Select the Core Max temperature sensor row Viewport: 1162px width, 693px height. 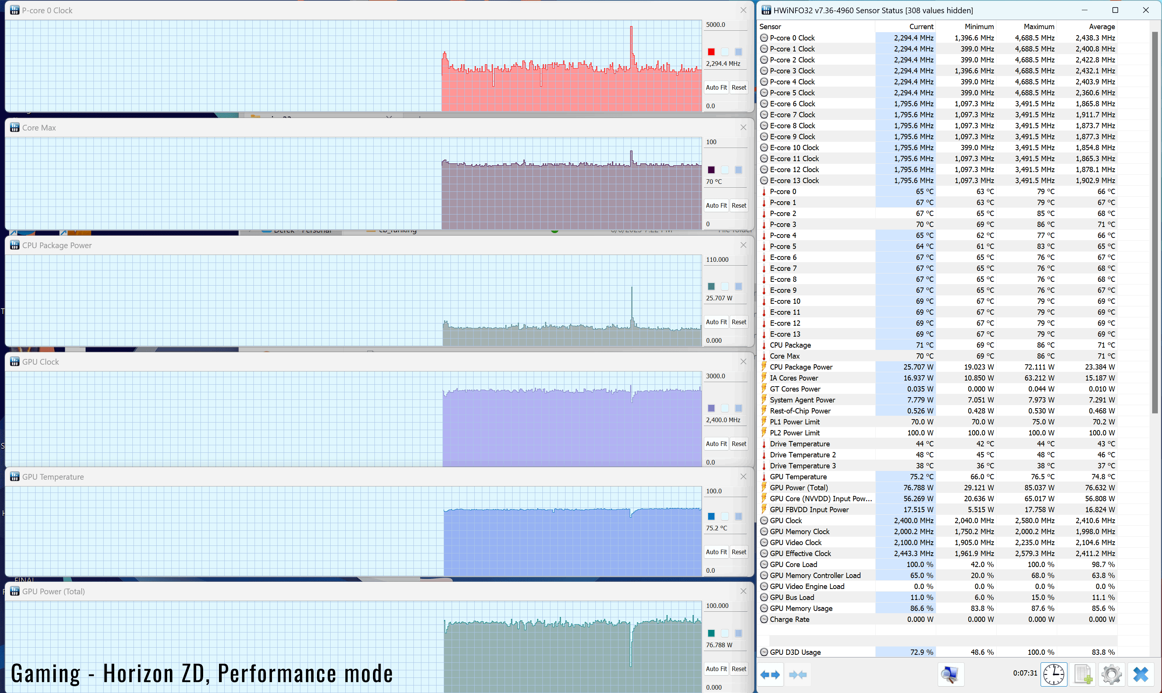tap(938, 356)
